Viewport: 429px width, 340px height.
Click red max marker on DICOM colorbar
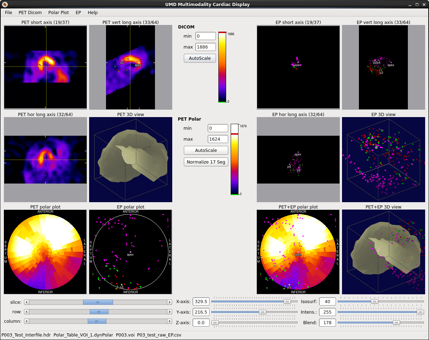point(222,32)
